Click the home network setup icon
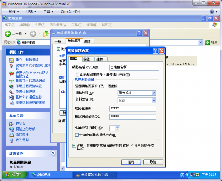 point(11,66)
